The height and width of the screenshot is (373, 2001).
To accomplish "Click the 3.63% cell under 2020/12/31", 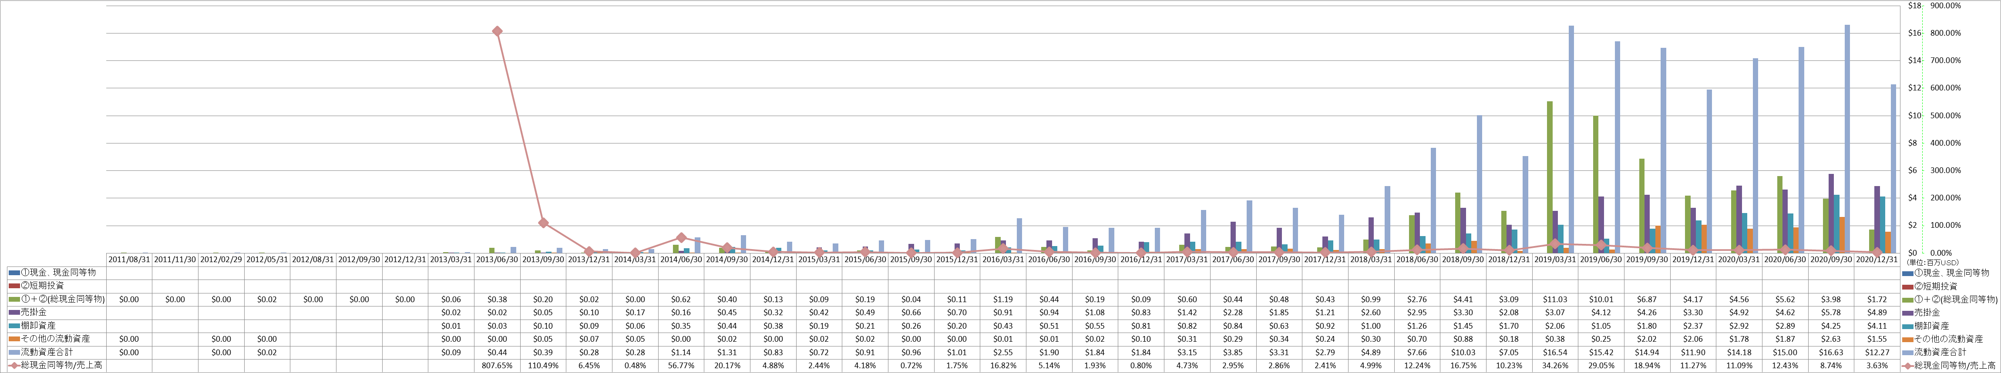I will click(1877, 365).
